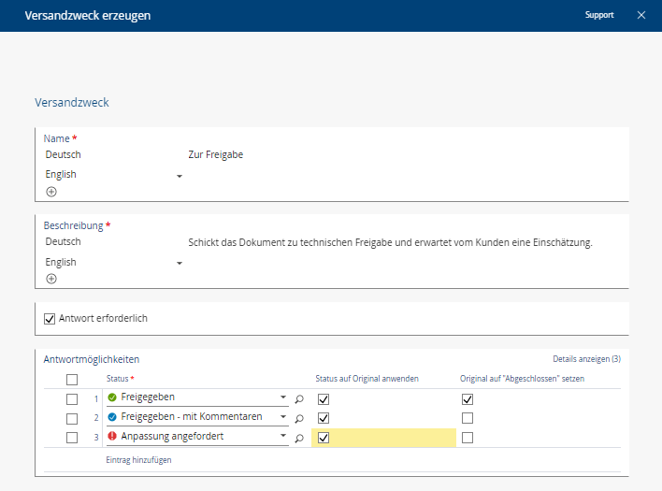662x491 pixels.
Task: Close the Versandzweck erzeugen dialog
Action: point(641,15)
